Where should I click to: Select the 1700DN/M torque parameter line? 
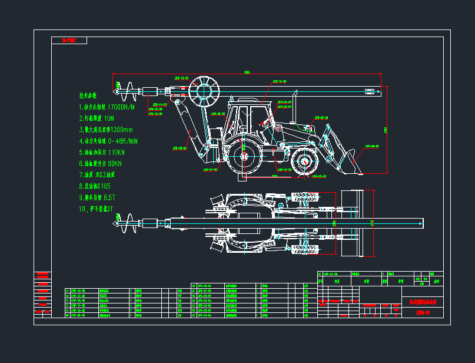[x=107, y=108]
